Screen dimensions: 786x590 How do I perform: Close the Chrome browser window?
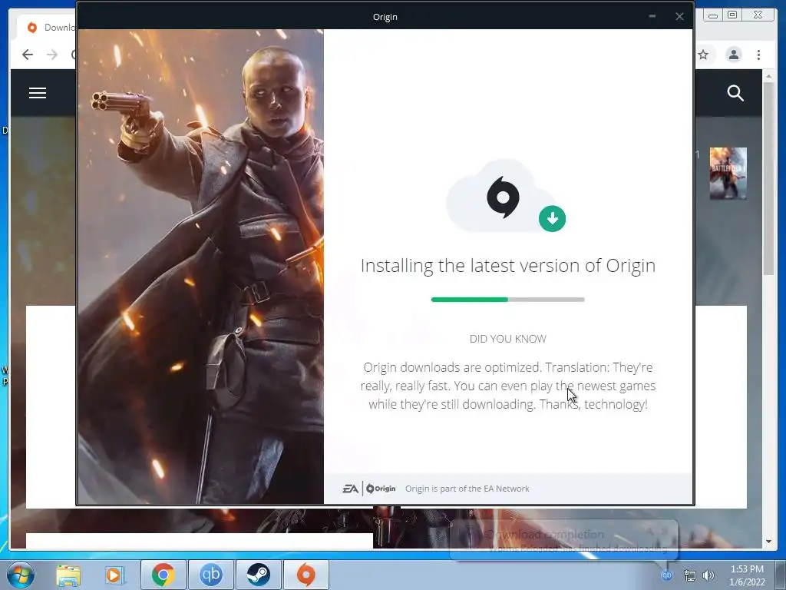(x=758, y=15)
